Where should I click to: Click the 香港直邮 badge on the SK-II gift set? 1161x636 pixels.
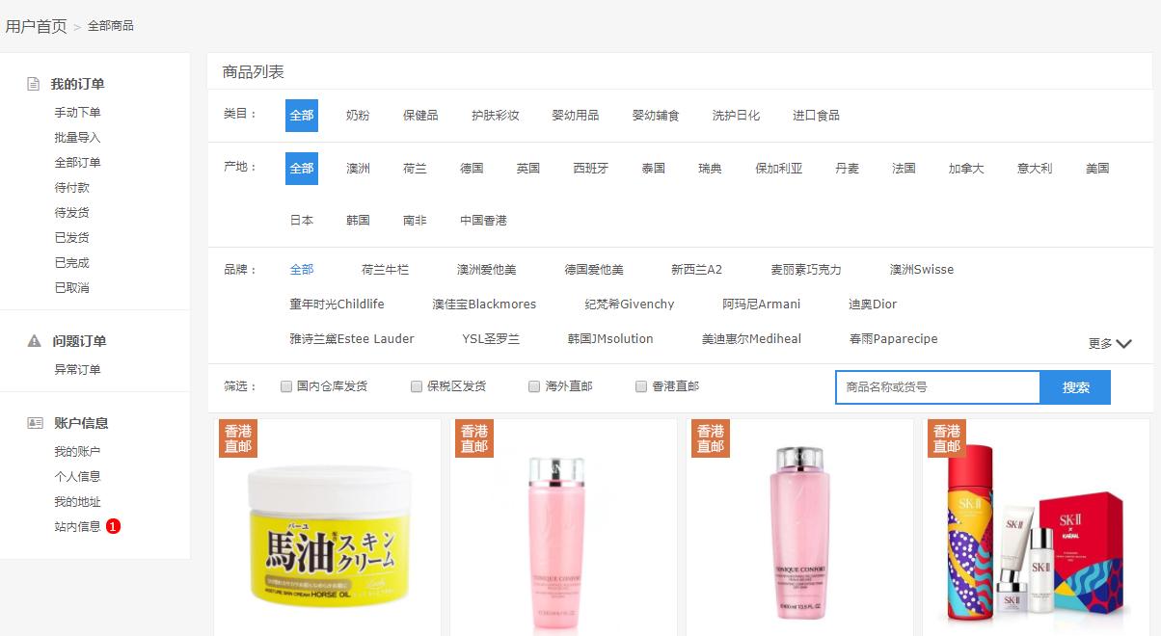click(x=946, y=438)
